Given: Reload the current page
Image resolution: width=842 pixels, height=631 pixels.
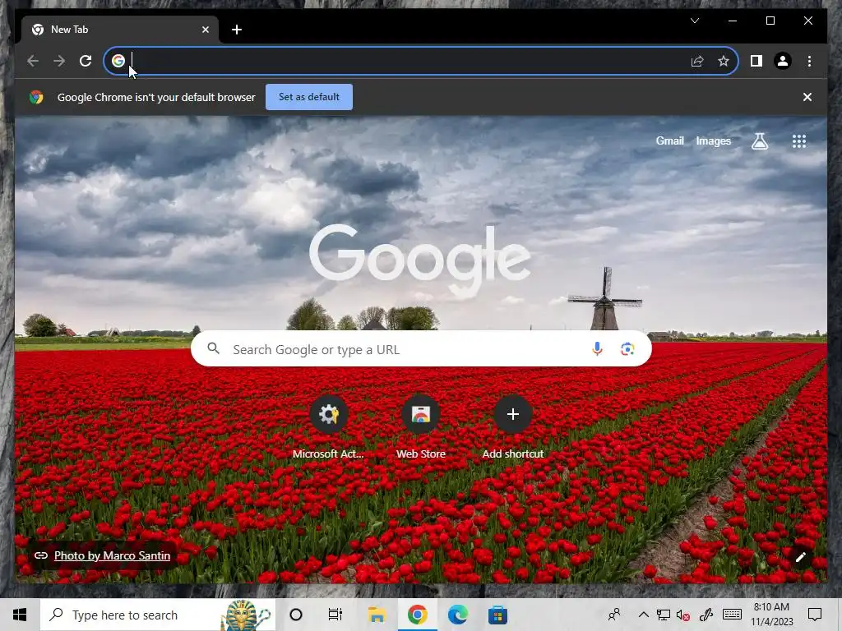Looking at the screenshot, I should click(86, 61).
